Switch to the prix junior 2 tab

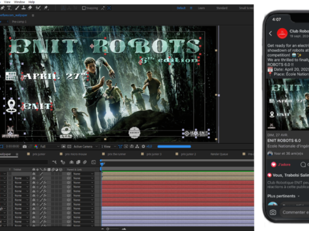click(x=189, y=154)
